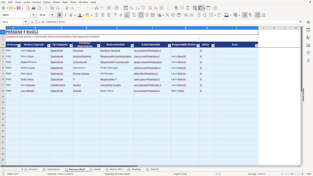Click the Copy icon in toolbar
Screen dimensions: 313x176
tap(52, 8)
